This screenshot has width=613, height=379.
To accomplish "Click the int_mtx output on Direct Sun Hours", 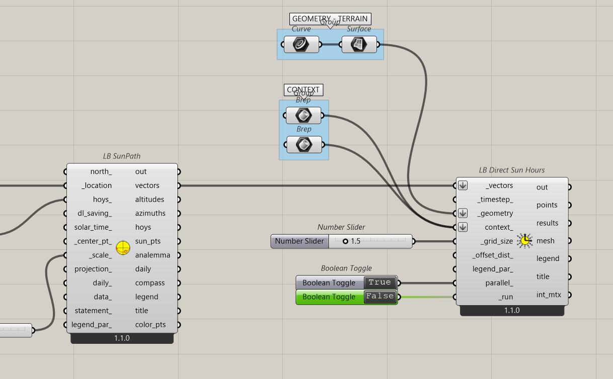I will (x=549, y=295).
